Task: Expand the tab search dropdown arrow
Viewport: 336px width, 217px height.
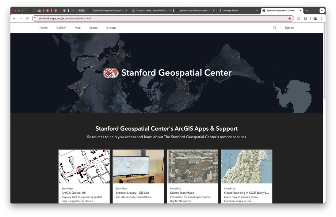Action: pyautogui.click(x=322, y=11)
